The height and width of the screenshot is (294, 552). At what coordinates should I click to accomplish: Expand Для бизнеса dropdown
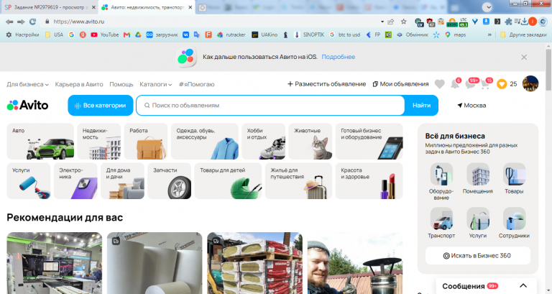(x=27, y=84)
